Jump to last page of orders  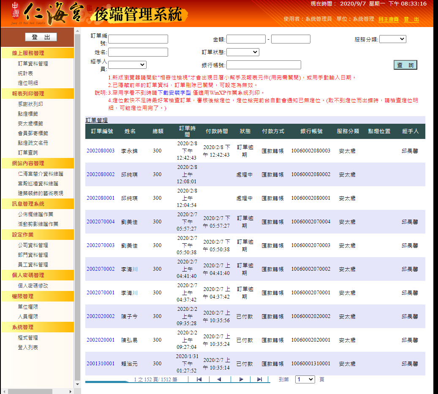259,379
